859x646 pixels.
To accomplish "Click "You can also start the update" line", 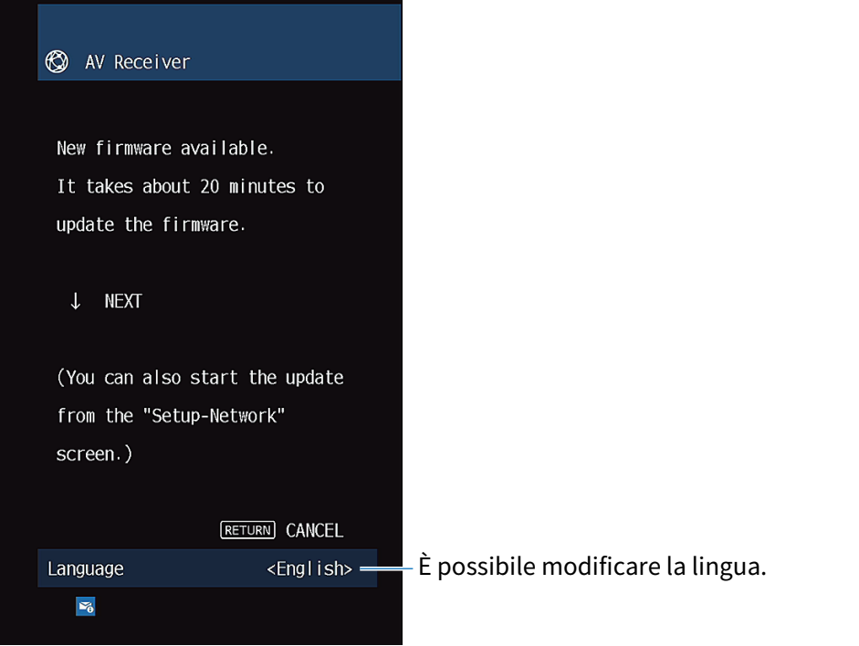I will (x=200, y=378).
